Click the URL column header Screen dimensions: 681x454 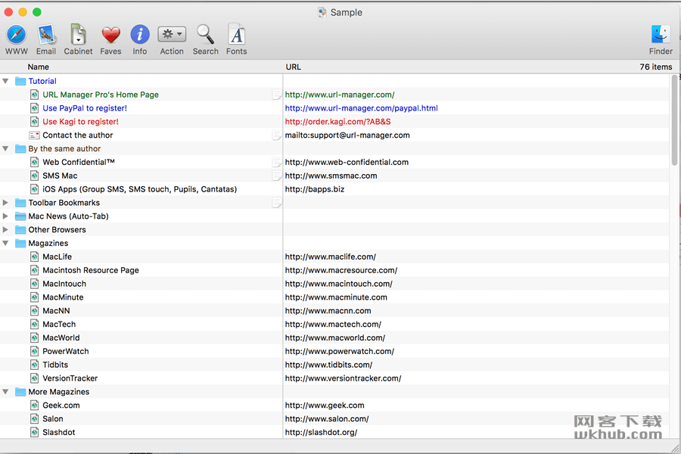[x=293, y=67]
